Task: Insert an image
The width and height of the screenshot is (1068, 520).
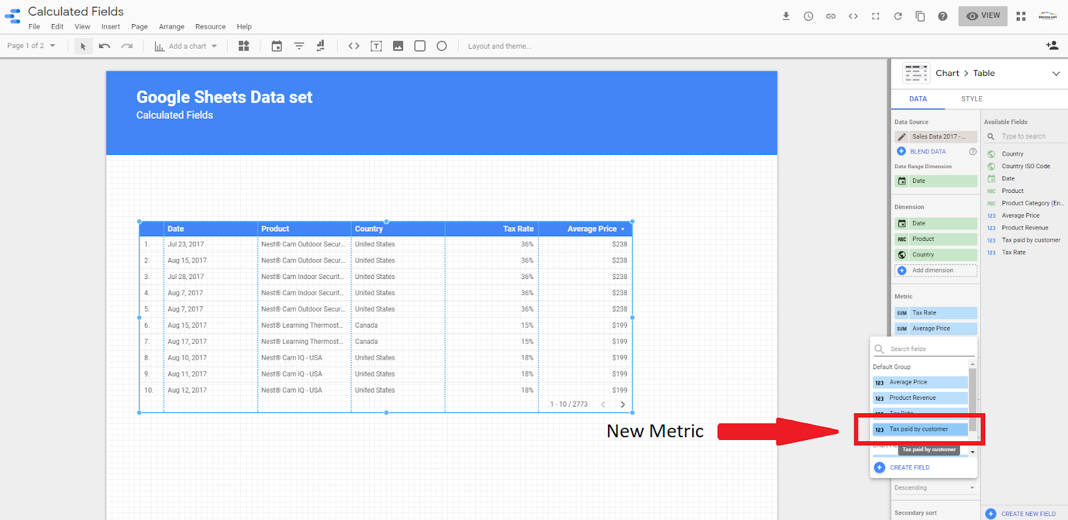Action: 398,46
